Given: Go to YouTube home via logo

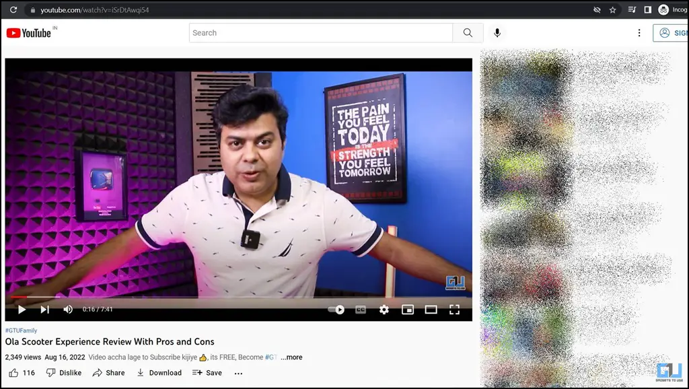Looking at the screenshot, I should pos(28,33).
